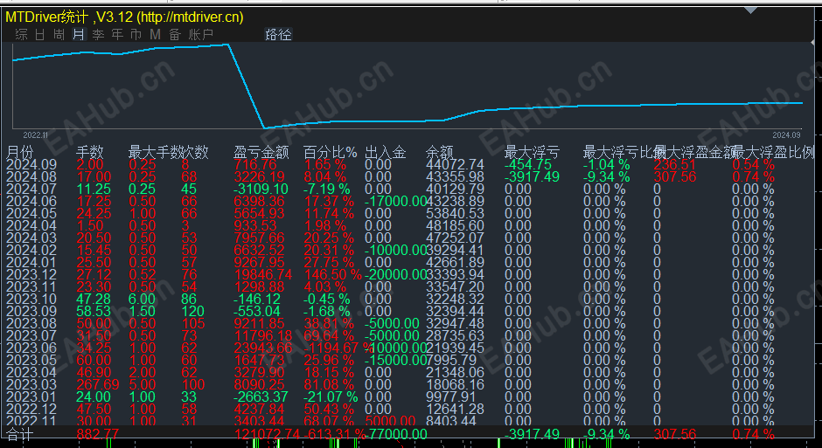This screenshot has height=448, width=822.
Task: Click loss value -3109.10 for 2024.07
Action: 261,189
